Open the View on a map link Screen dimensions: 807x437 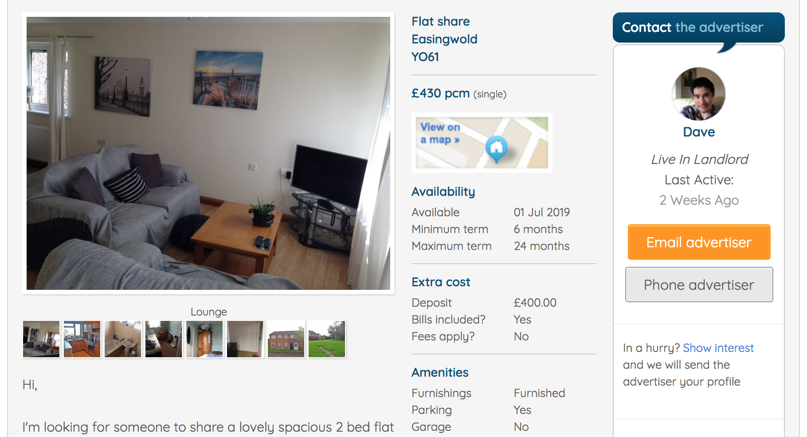click(440, 133)
